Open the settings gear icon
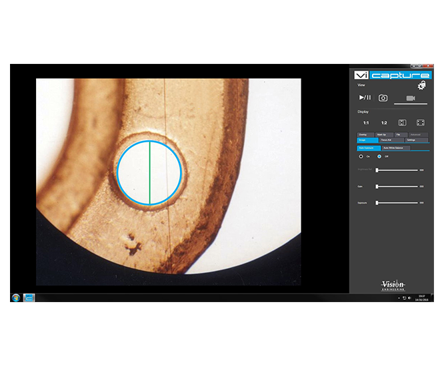 421,87
